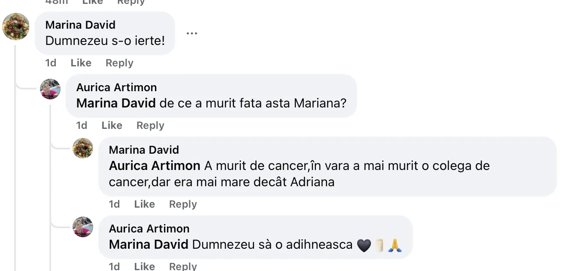Click Aurica Artimon's avatar on her first comment
Viewport: 574px width, 271px height.
(x=50, y=90)
